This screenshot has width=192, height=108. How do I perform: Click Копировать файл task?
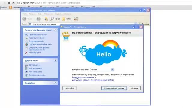(36, 41)
